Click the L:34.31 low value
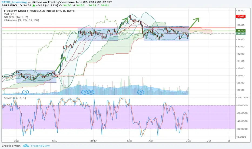This screenshot has width=252, height=149. [x=91, y=5]
